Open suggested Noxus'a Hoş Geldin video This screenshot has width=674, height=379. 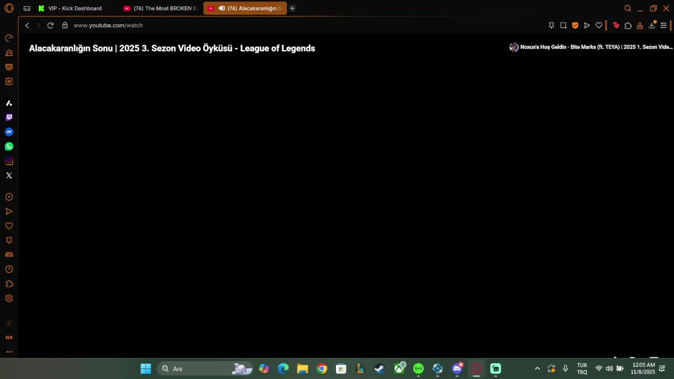(x=596, y=47)
